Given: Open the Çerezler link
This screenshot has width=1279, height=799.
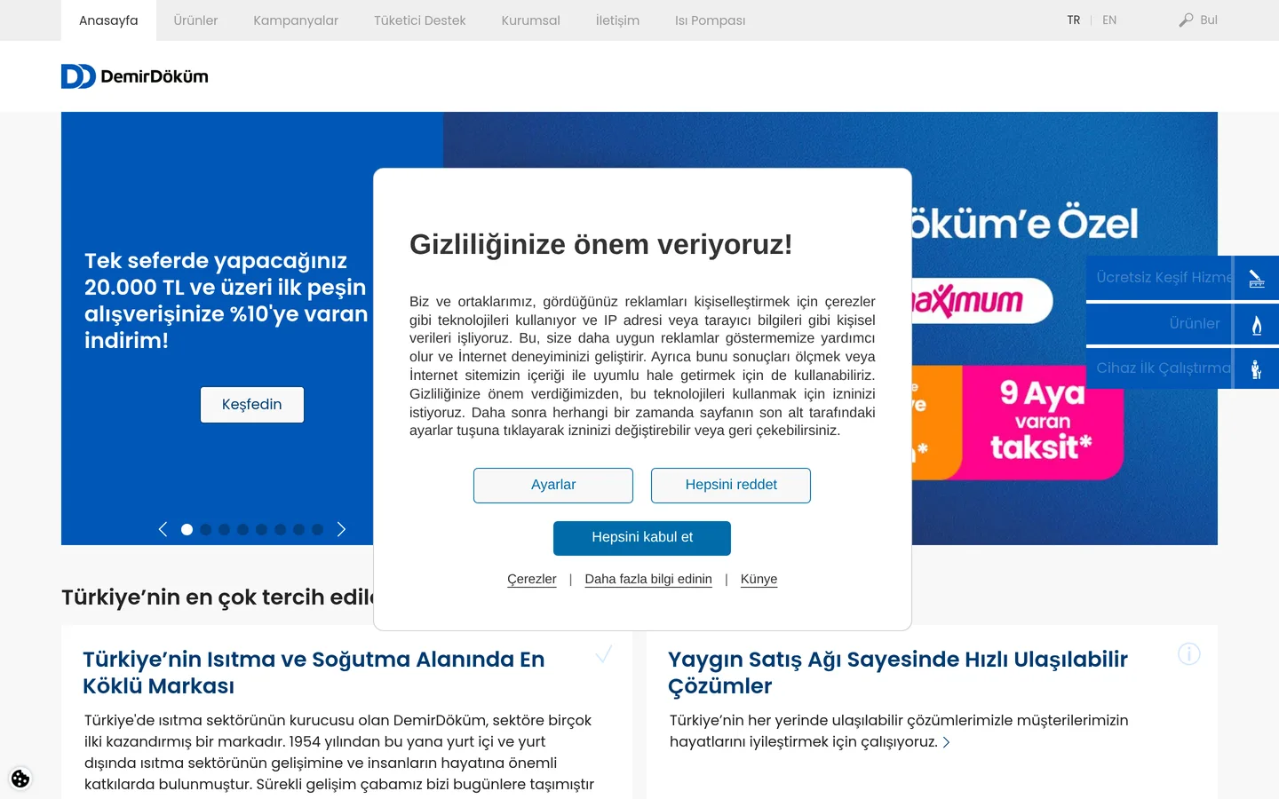Looking at the screenshot, I should pyautogui.click(x=532, y=579).
